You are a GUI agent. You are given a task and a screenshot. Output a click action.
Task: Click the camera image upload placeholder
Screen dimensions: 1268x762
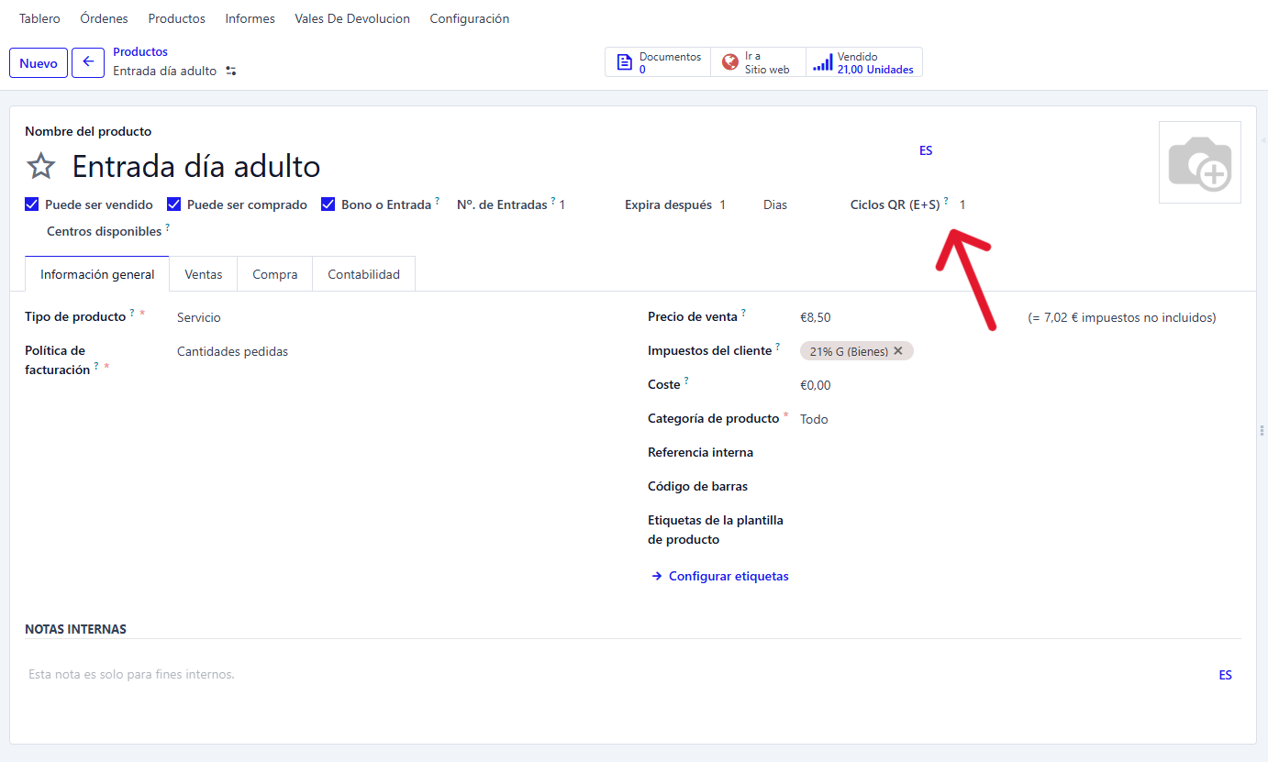point(1199,162)
